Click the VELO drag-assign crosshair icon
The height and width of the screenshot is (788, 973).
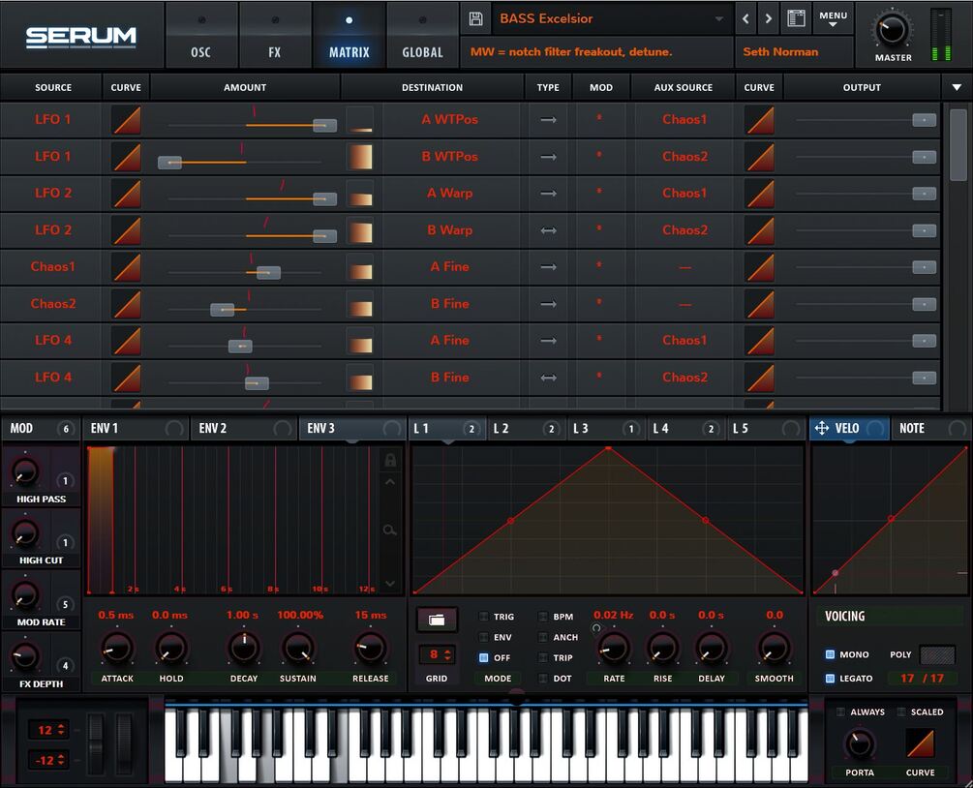(x=822, y=428)
